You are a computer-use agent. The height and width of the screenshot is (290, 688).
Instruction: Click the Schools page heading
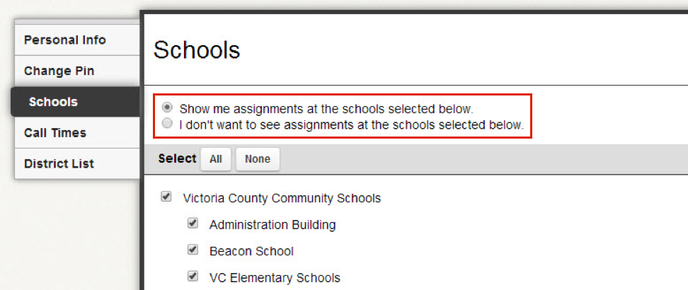click(197, 50)
